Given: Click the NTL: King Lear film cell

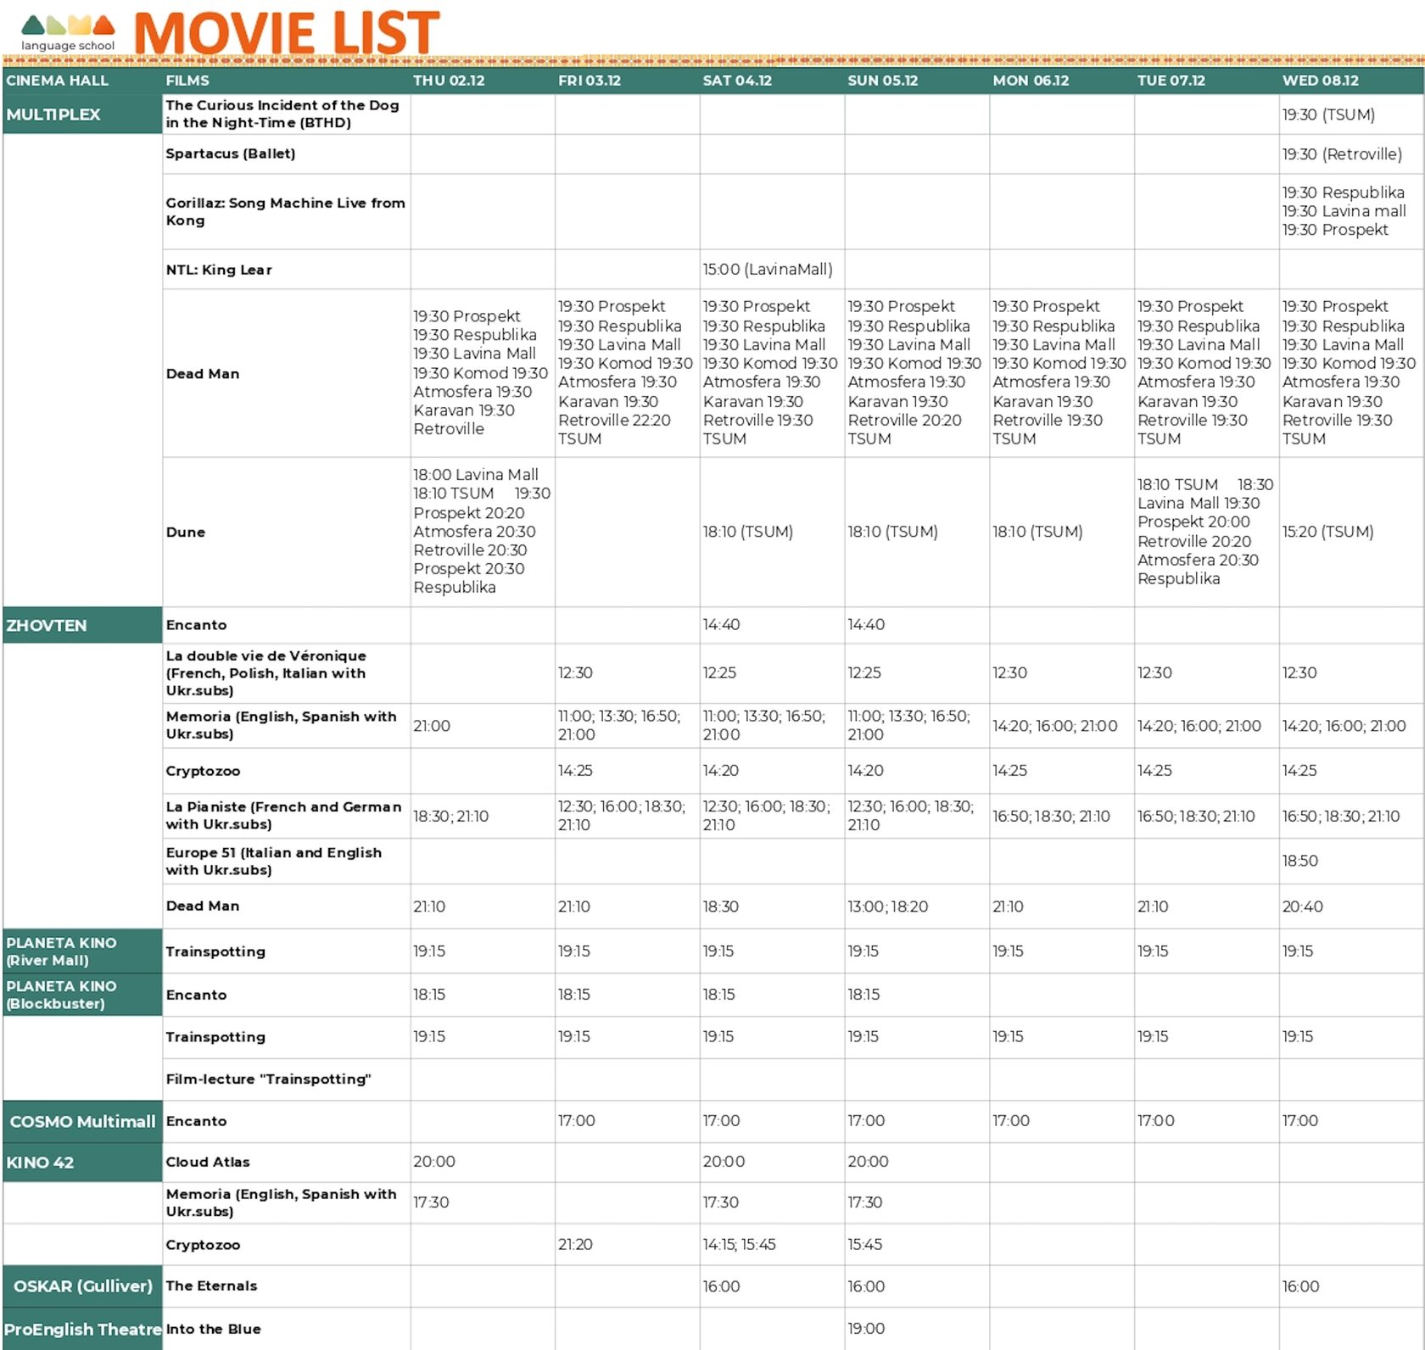Looking at the screenshot, I should tap(286, 270).
